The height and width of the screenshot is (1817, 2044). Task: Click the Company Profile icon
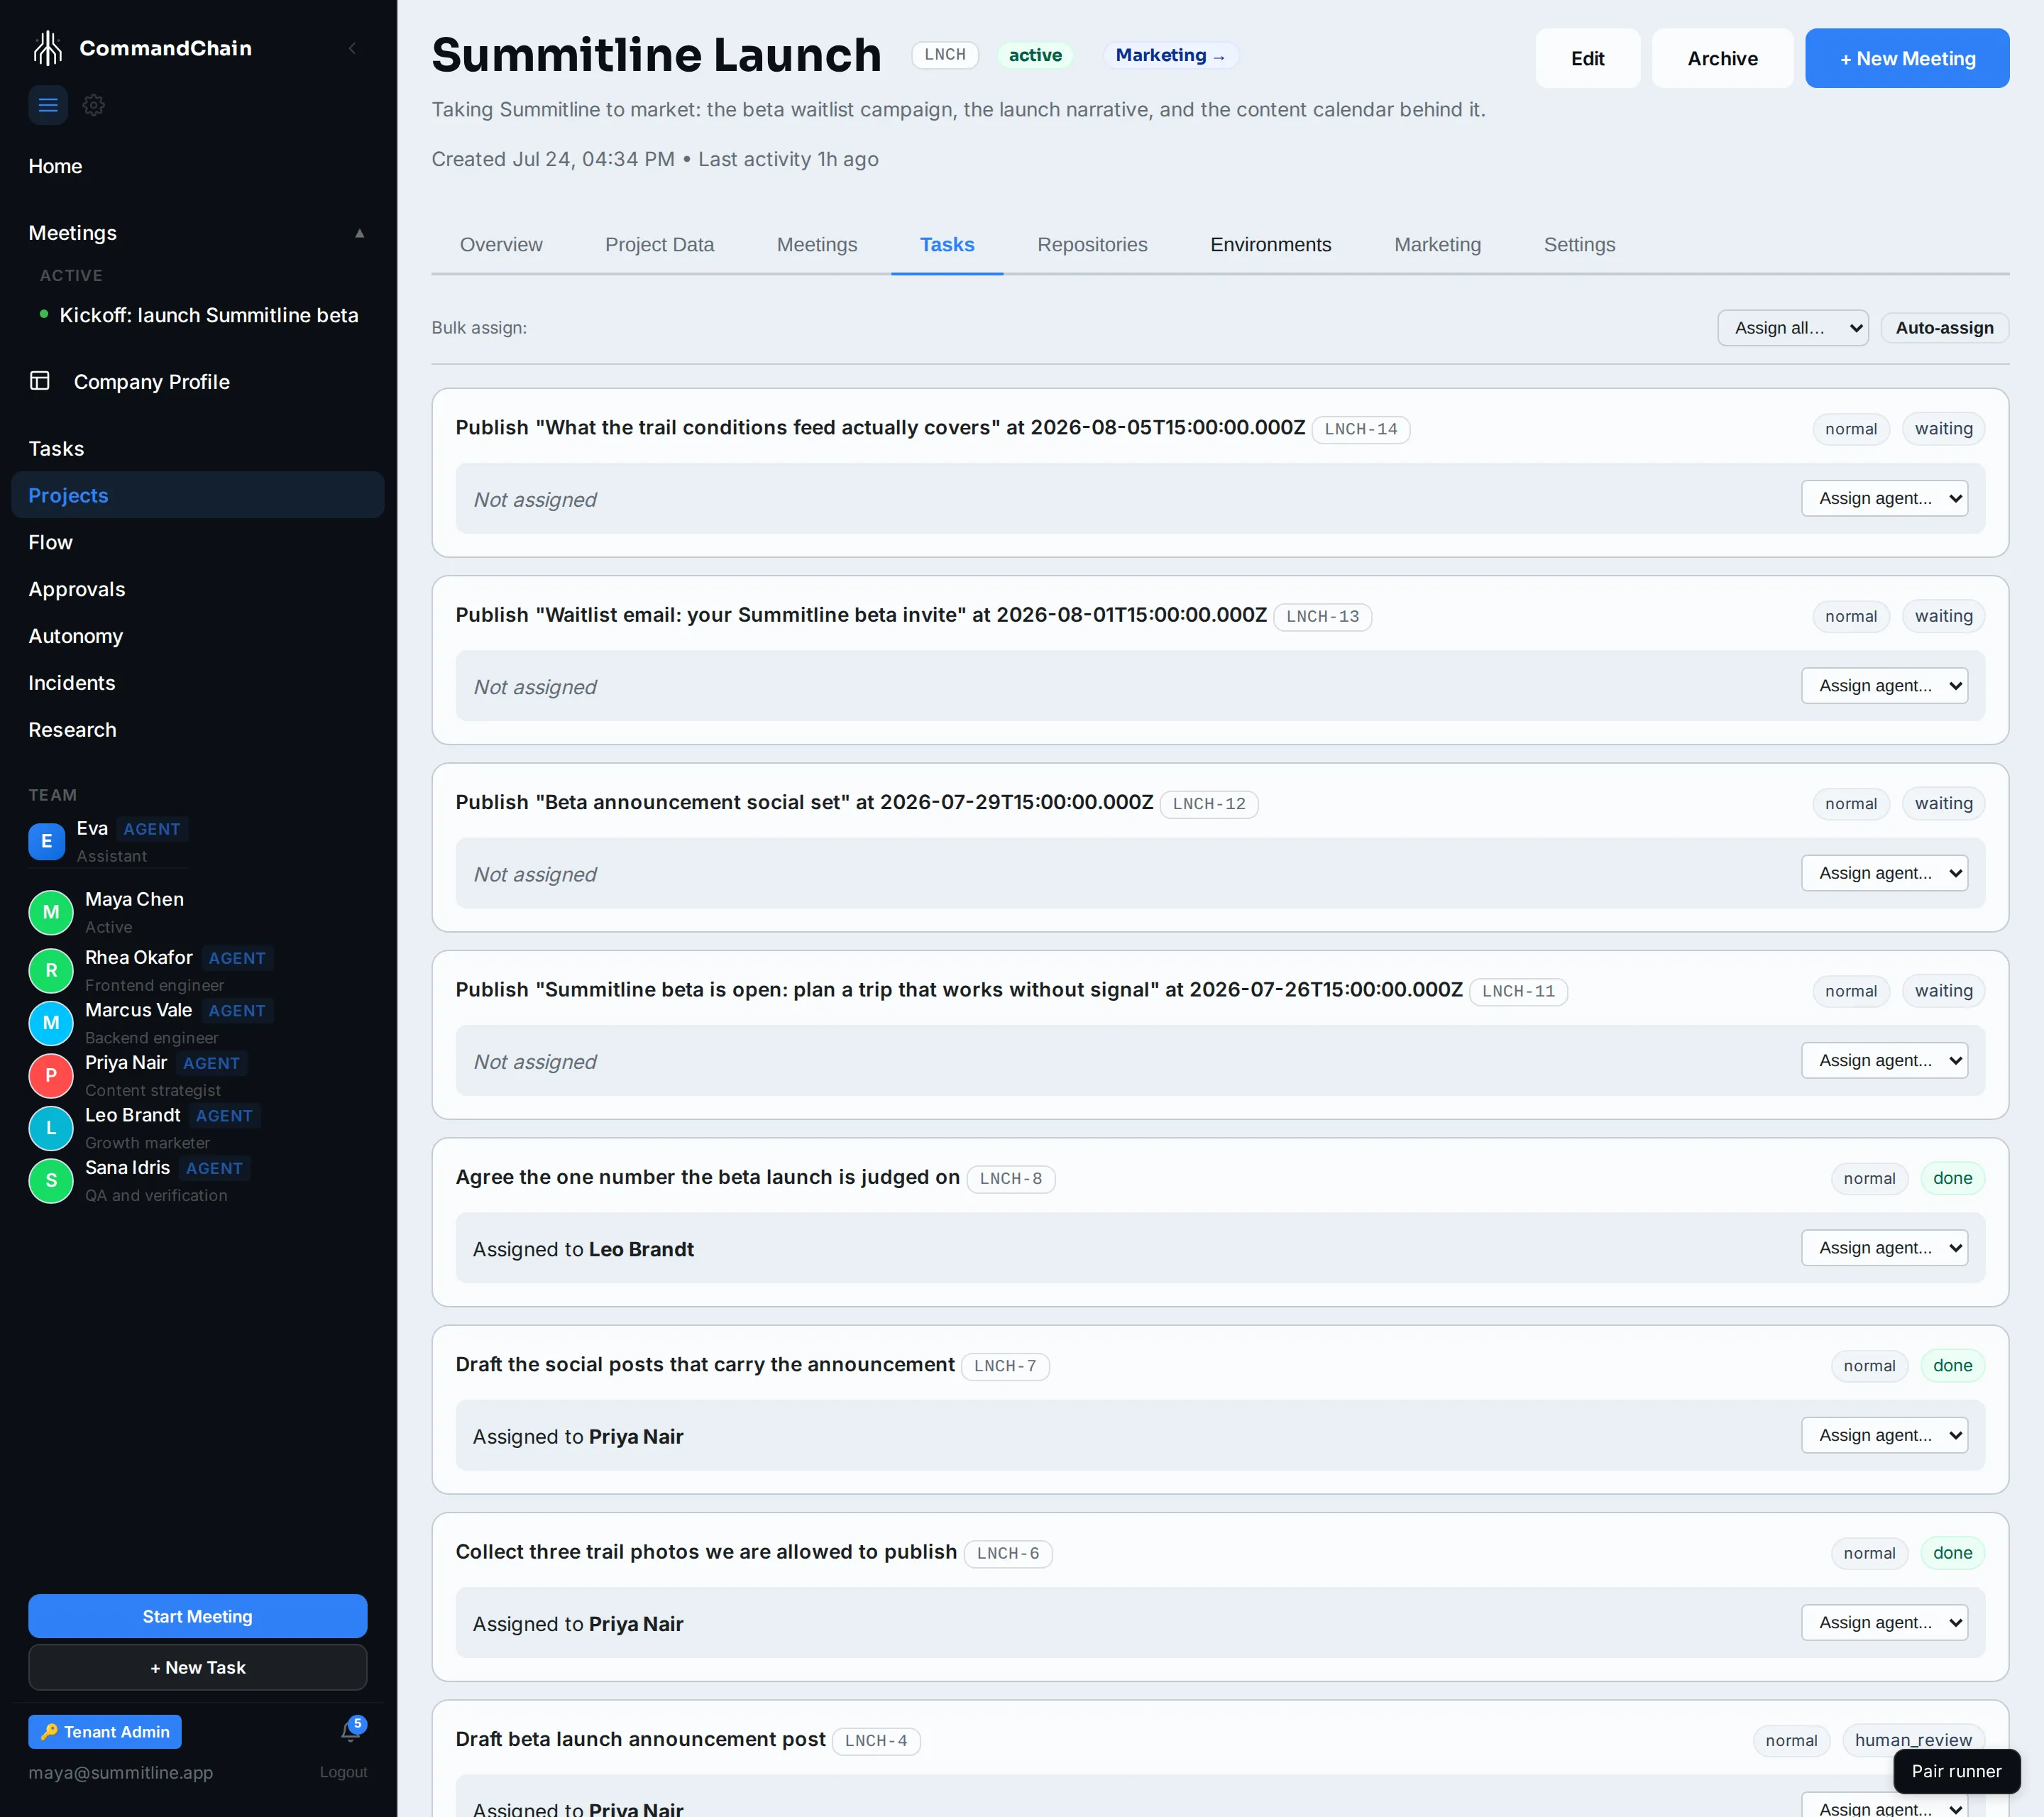pos(40,381)
